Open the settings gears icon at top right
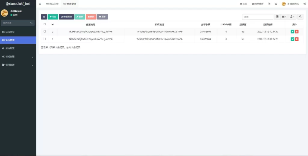The image size is (308, 156). [x=304, y=4]
